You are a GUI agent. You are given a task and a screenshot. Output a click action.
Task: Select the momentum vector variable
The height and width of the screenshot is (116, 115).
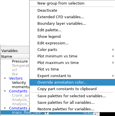(21, 87)
